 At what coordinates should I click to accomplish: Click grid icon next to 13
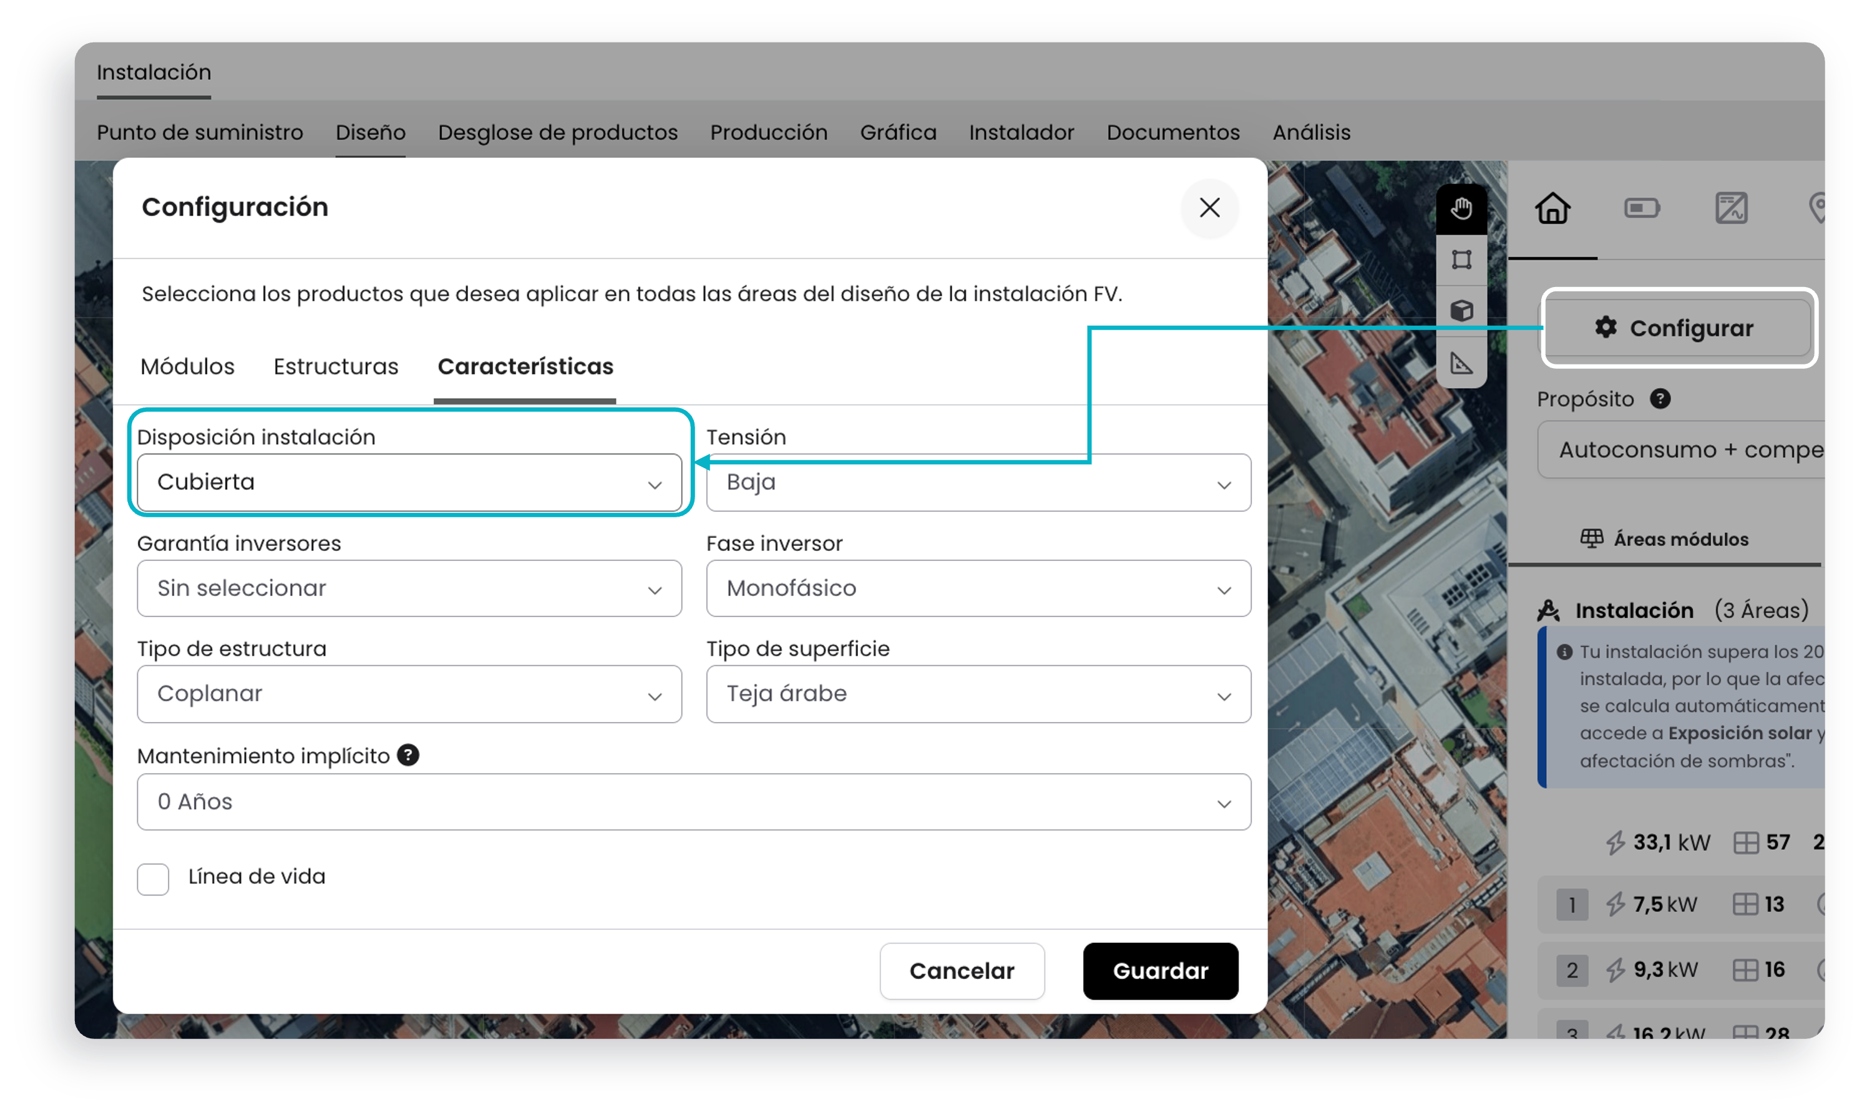pyautogui.click(x=1745, y=904)
